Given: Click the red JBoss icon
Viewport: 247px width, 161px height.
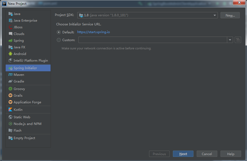Looking at the screenshot, I should [10, 27].
